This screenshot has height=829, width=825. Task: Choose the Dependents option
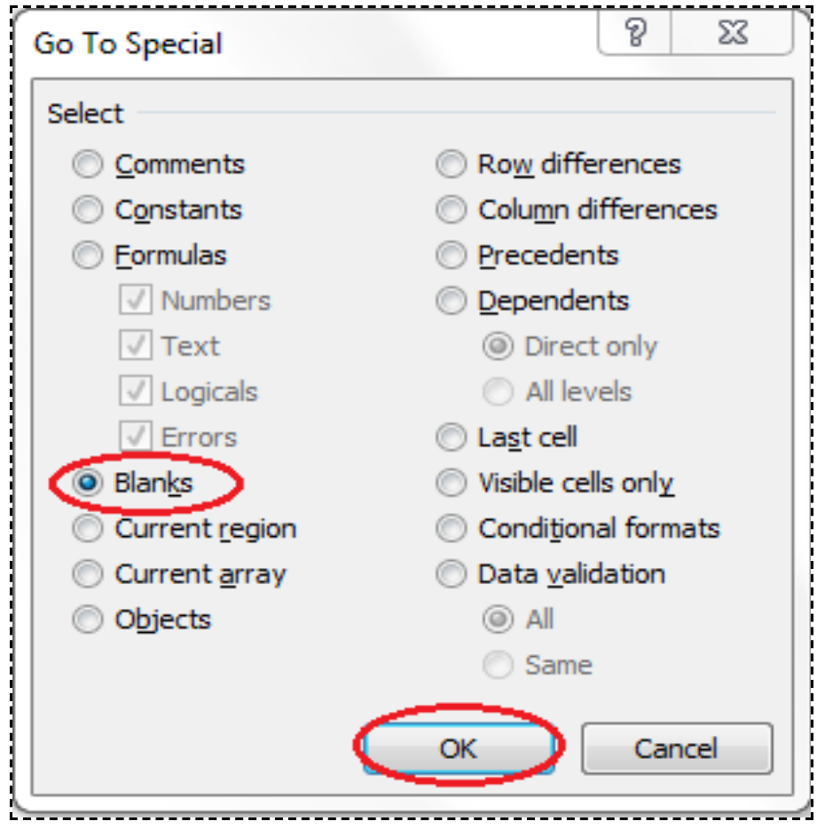click(x=452, y=301)
